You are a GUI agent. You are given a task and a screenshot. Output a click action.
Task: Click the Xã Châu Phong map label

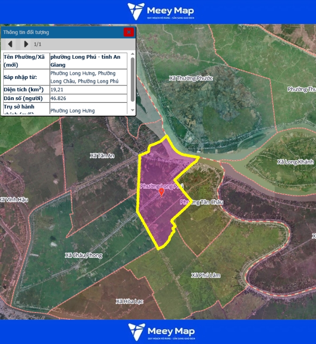tap(83, 255)
